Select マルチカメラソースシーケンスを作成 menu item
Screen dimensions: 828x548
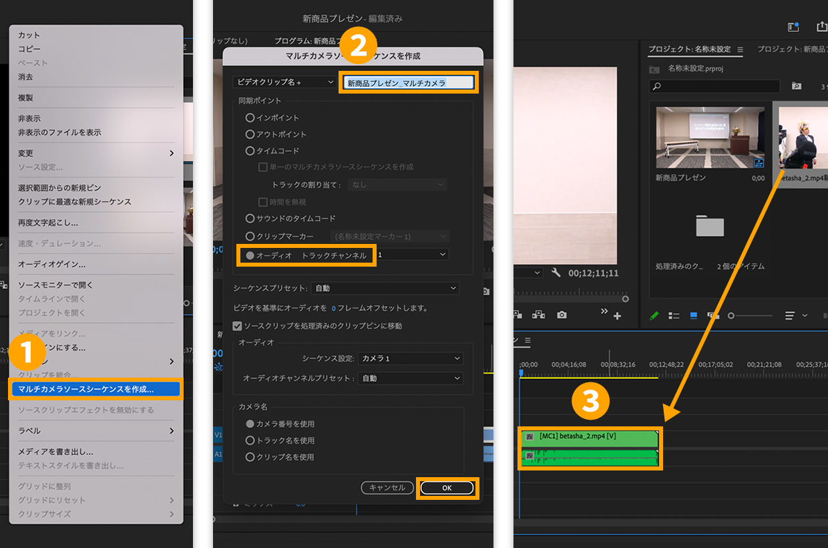[95, 389]
